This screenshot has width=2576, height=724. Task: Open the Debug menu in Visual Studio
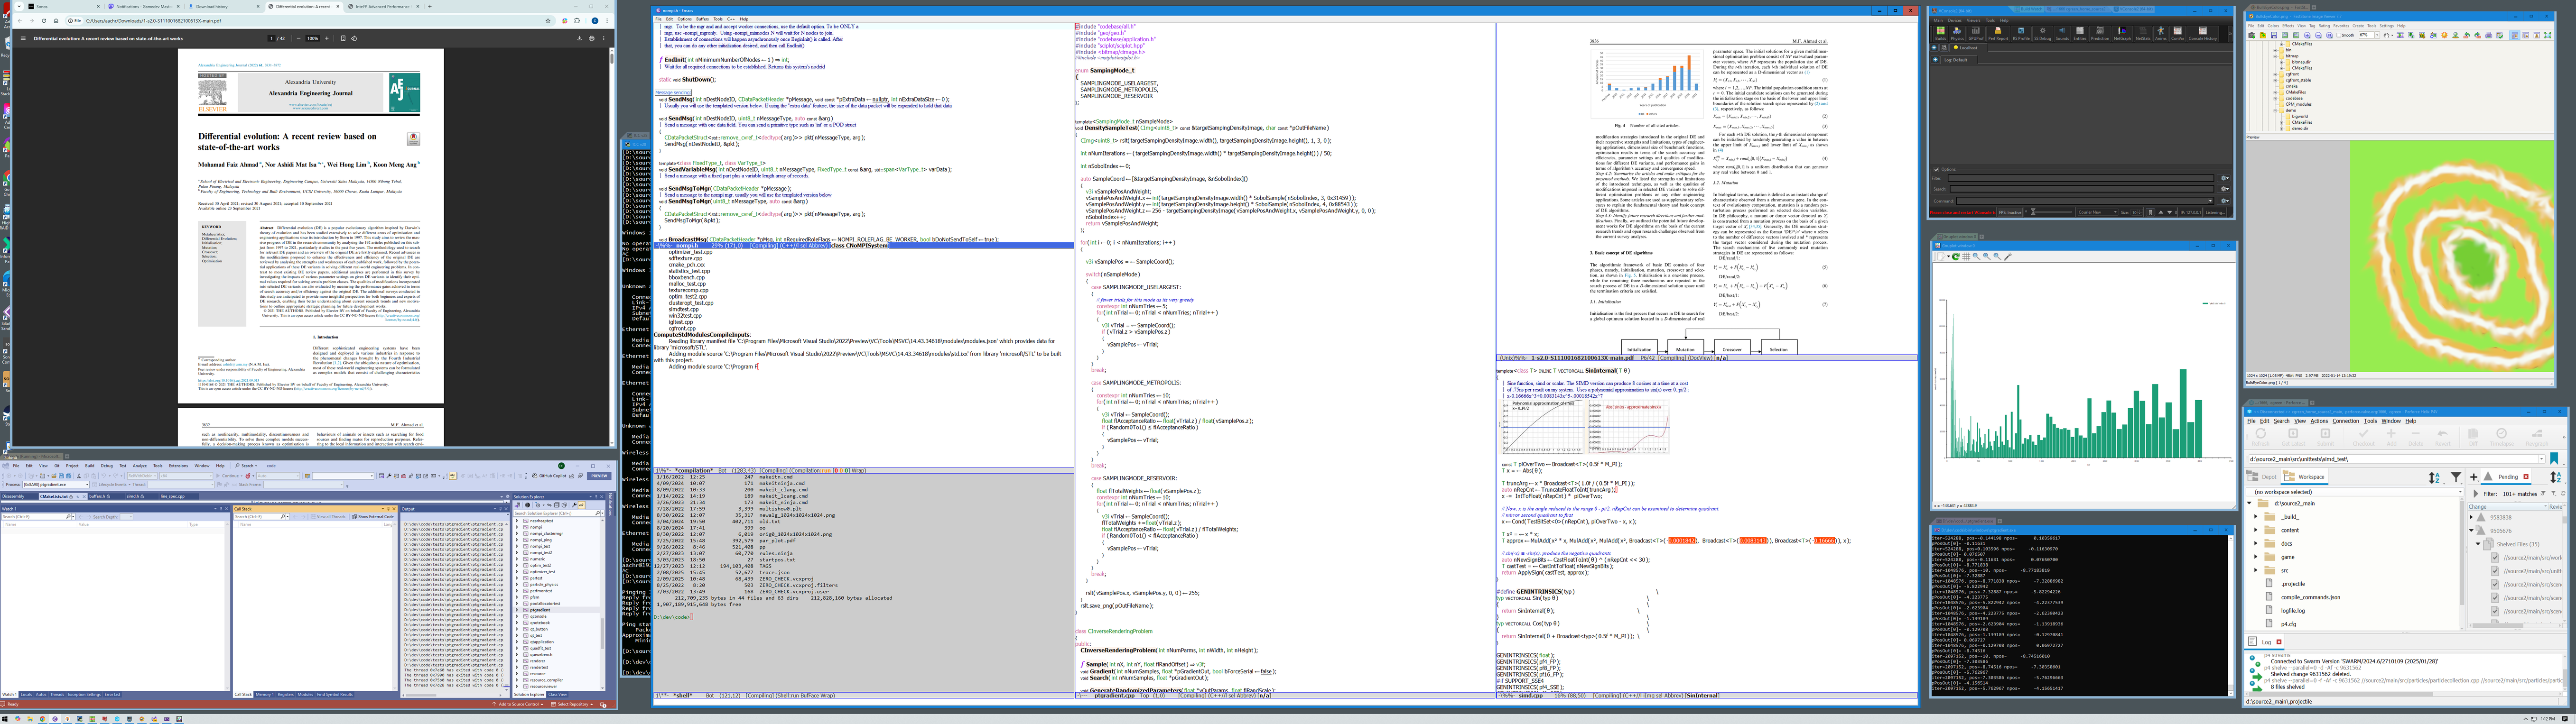[107, 467]
